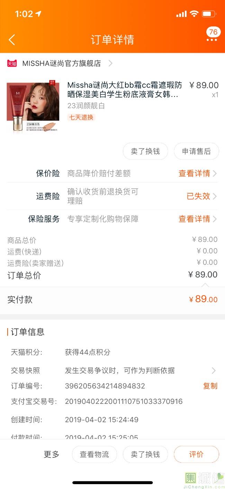Expand the 运费险 已失效 row
The height and width of the screenshot is (489, 225).
[x=201, y=196]
